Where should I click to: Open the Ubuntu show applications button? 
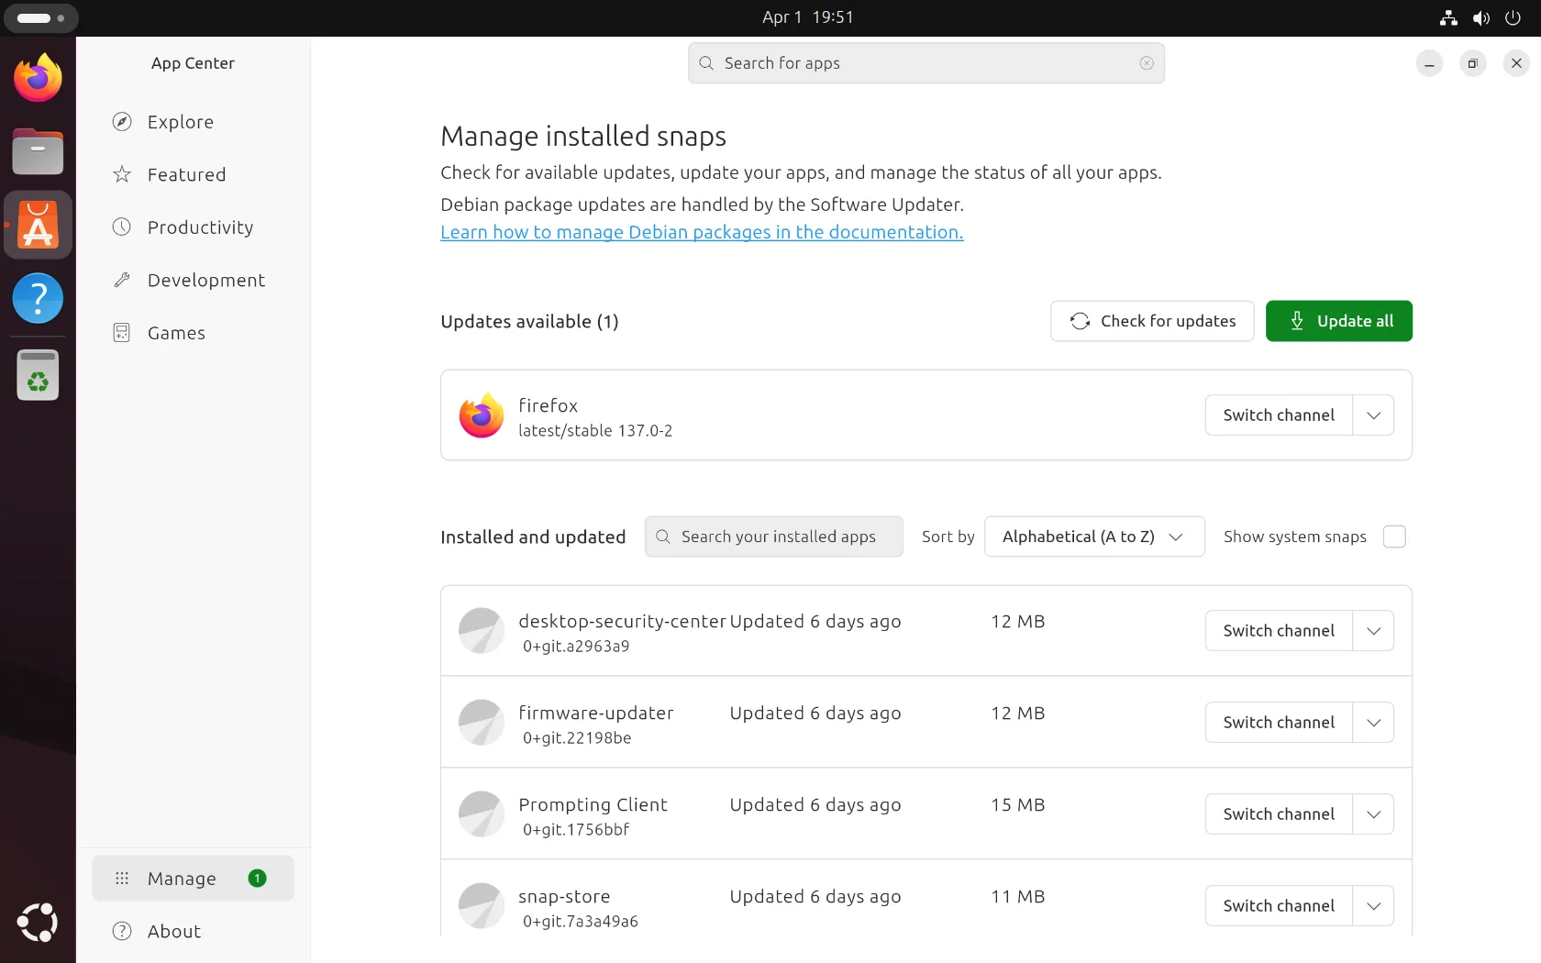tap(38, 923)
